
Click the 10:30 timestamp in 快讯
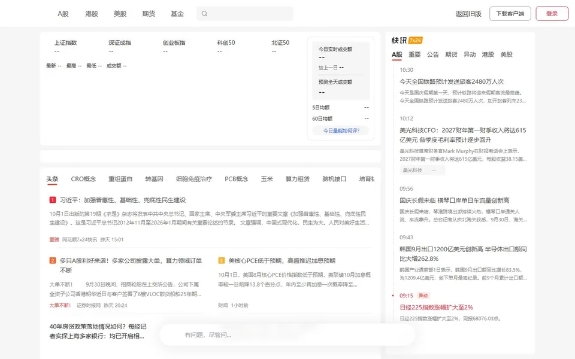pyautogui.click(x=406, y=69)
